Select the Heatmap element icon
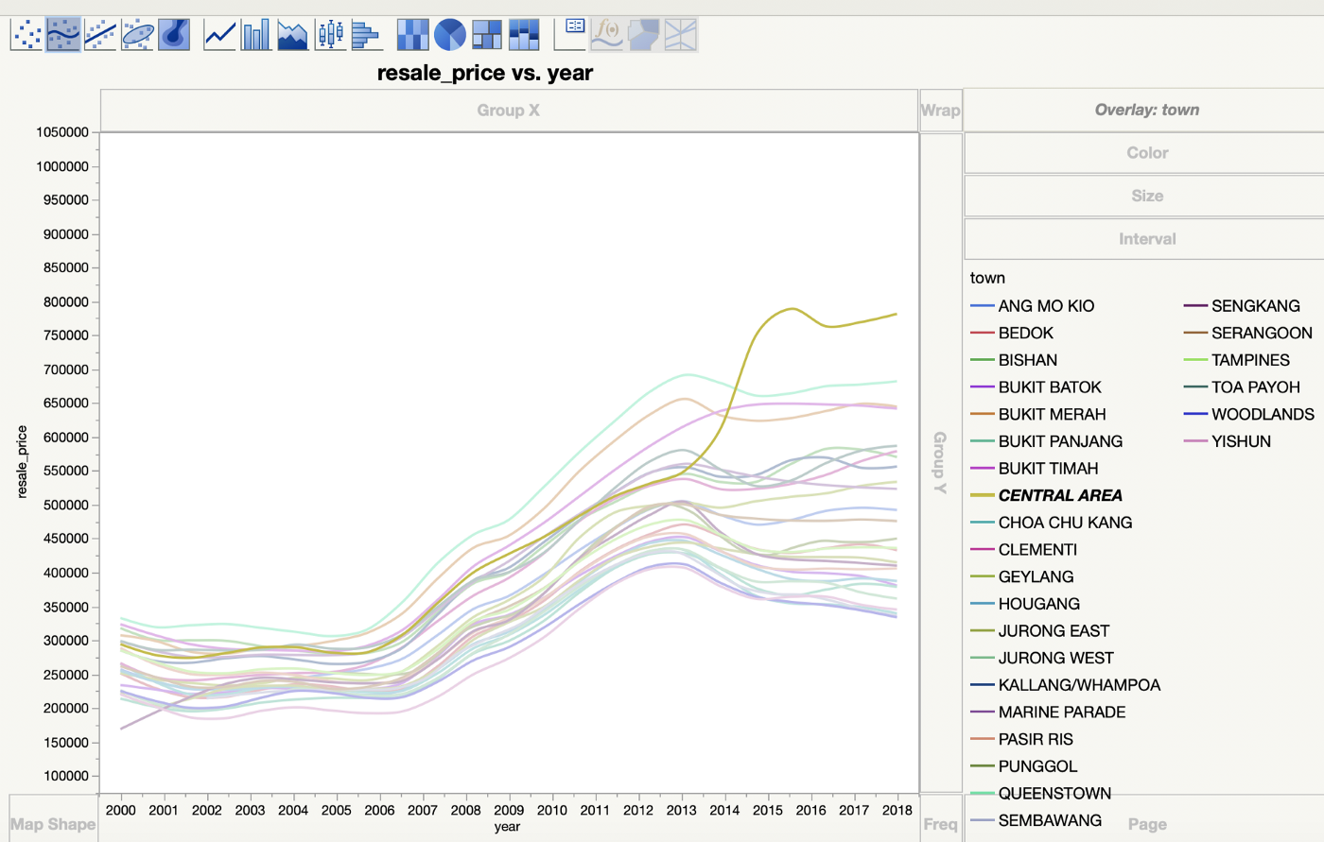 (x=412, y=35)
